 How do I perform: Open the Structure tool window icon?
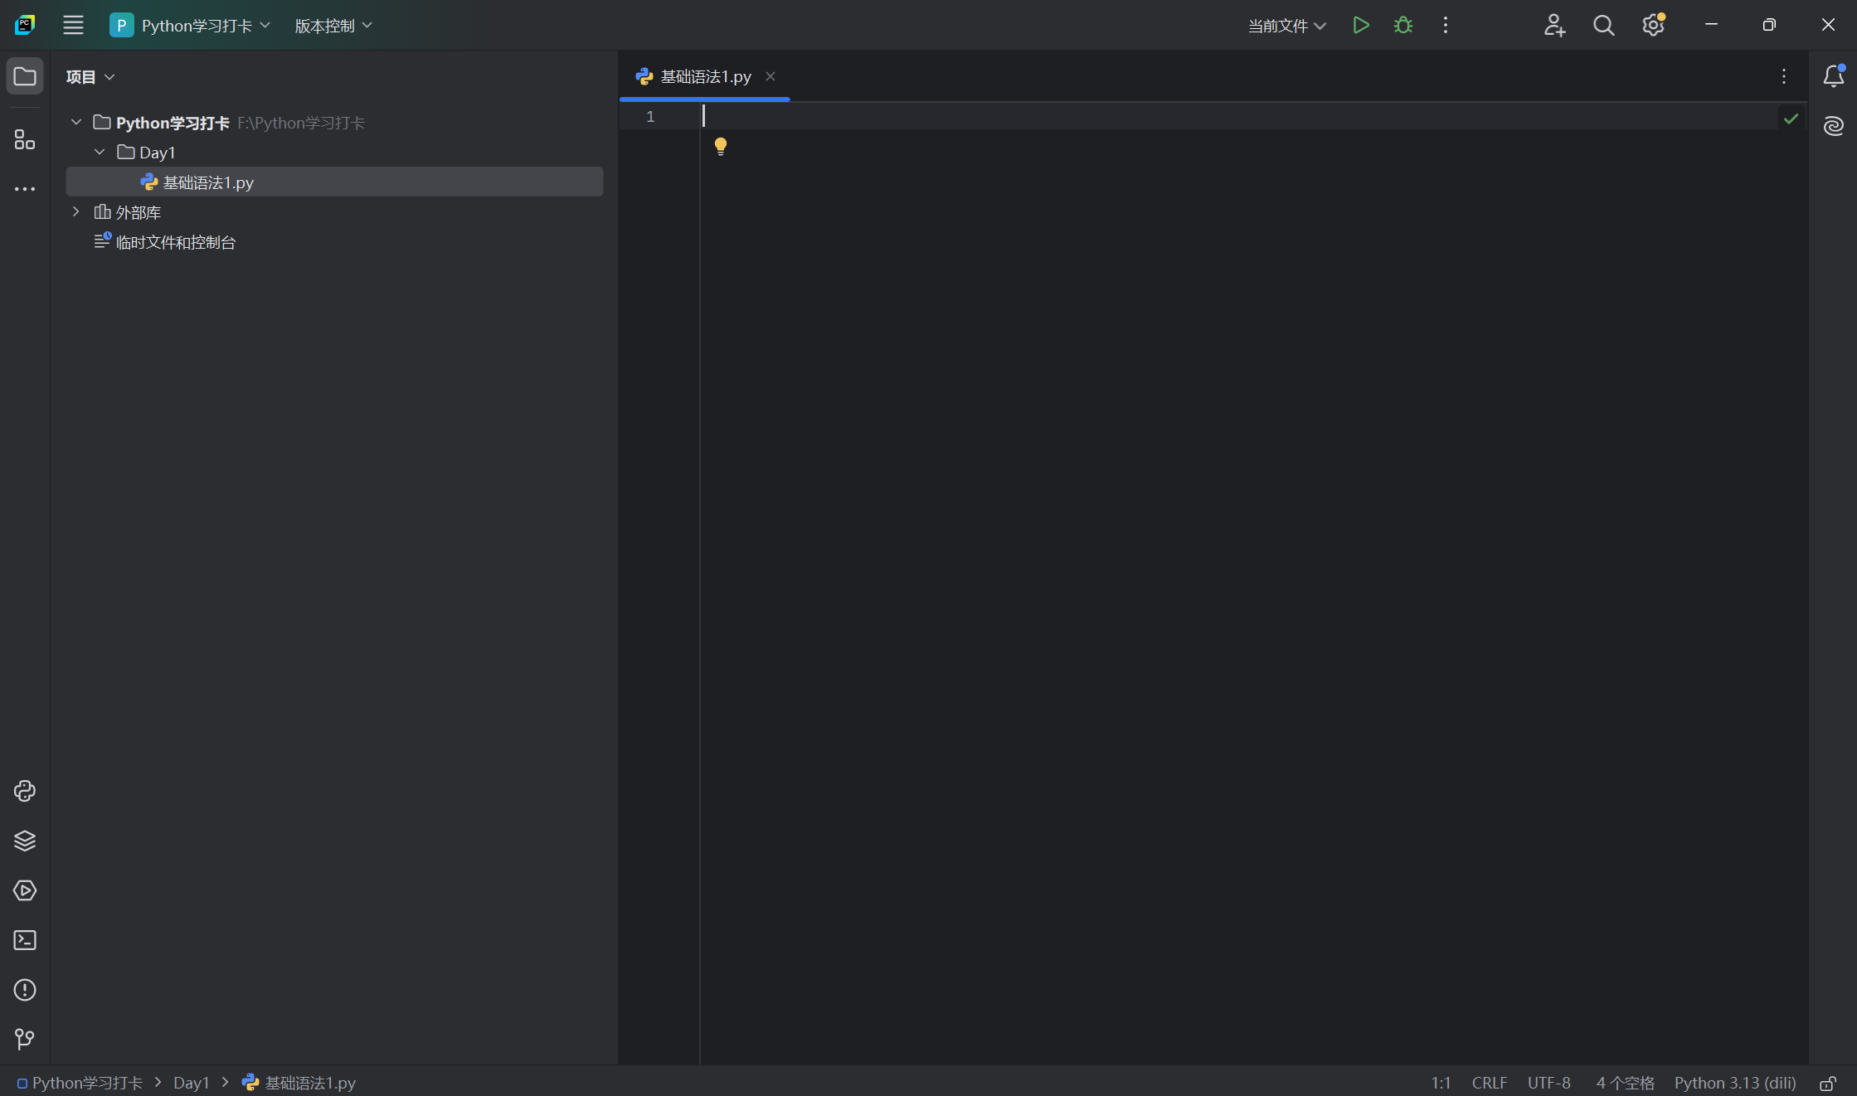(x=25, y=139)
